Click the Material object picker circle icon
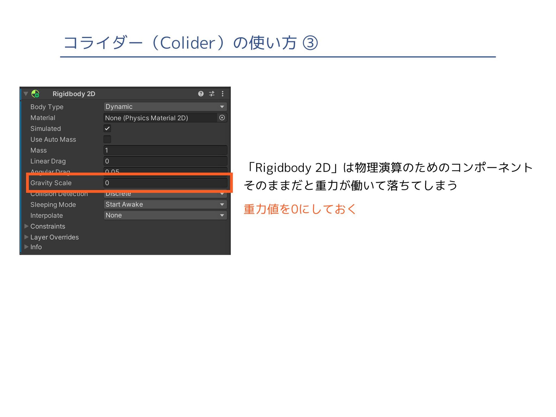This screenshot has height=417, width=556. [222, 118]
